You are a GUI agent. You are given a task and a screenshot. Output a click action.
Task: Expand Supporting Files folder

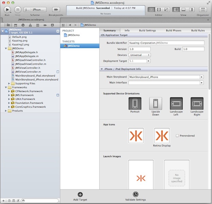click(9, 83)
